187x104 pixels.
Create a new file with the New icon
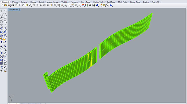[2, 5]
